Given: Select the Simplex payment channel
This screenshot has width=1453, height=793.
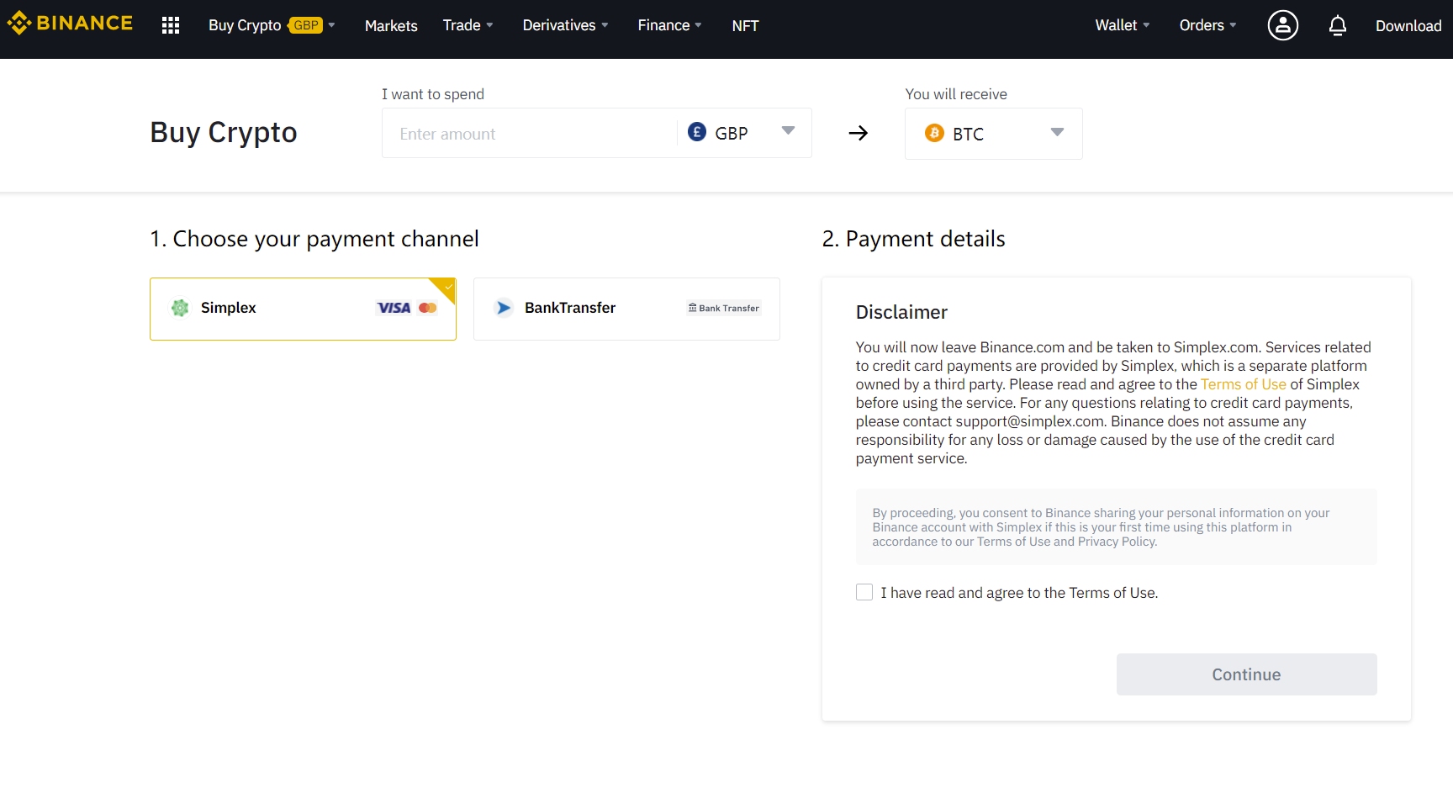Looking at the screenshot, I should (303, 309).
